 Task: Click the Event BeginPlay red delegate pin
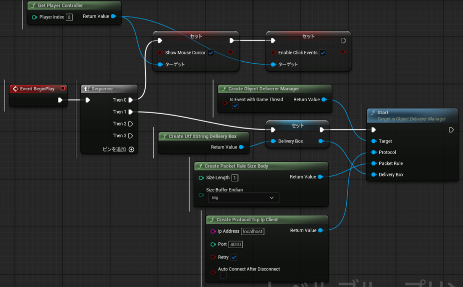[x=62, y=88]
